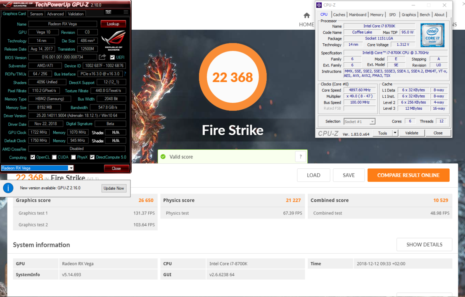
Task: Click Update Now for GPU-Z 2.16.0
Action: tap(114, 188)
